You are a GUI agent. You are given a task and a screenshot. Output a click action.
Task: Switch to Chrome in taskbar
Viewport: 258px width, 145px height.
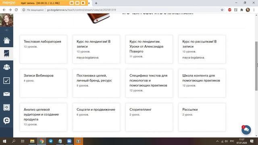click(x=42, y=141)
